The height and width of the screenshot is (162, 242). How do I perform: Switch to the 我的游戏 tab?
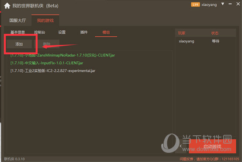(45, 21)
